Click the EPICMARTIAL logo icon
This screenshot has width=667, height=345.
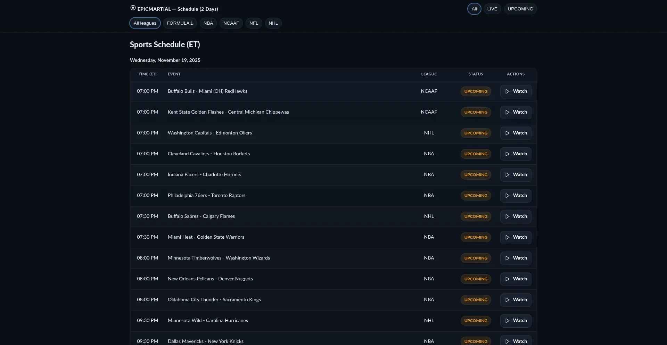click(133, 8)
